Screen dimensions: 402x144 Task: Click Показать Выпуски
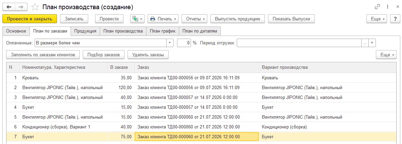291,19
